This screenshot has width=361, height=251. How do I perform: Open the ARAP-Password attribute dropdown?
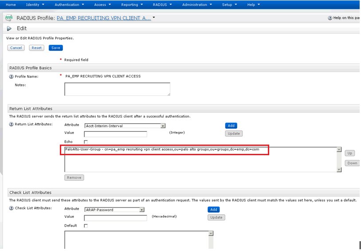click(142, 210)
